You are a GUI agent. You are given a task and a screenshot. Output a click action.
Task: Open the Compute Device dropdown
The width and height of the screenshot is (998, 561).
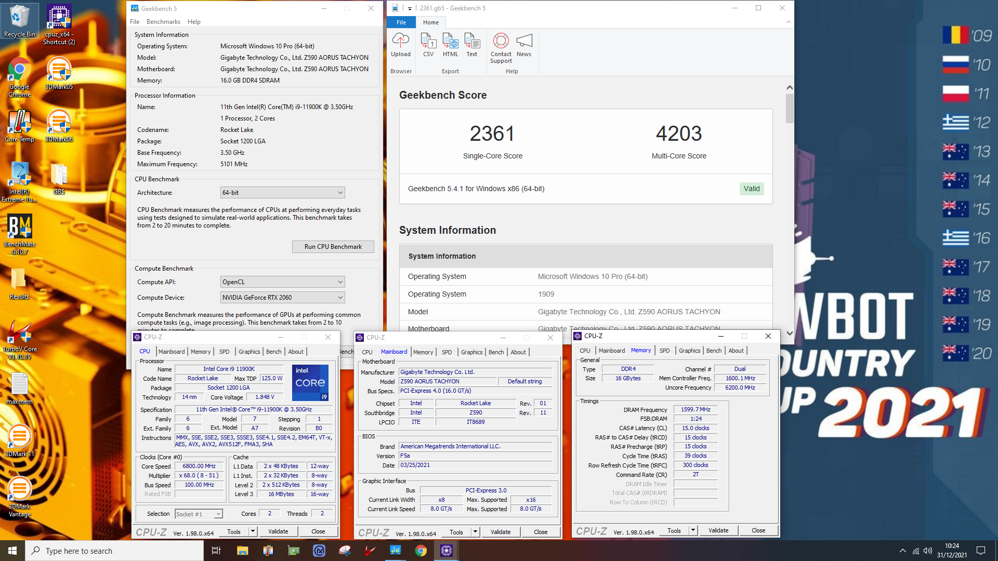[282, 298]
